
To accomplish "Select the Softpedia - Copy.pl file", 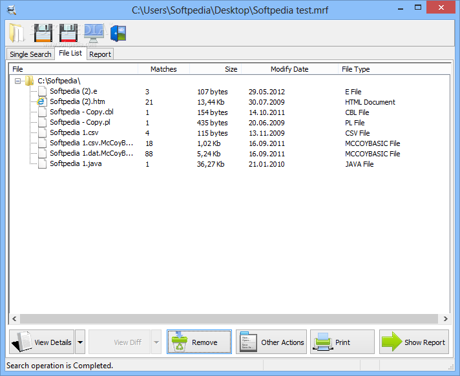I will pyautogui.click(x=80, y=122).
